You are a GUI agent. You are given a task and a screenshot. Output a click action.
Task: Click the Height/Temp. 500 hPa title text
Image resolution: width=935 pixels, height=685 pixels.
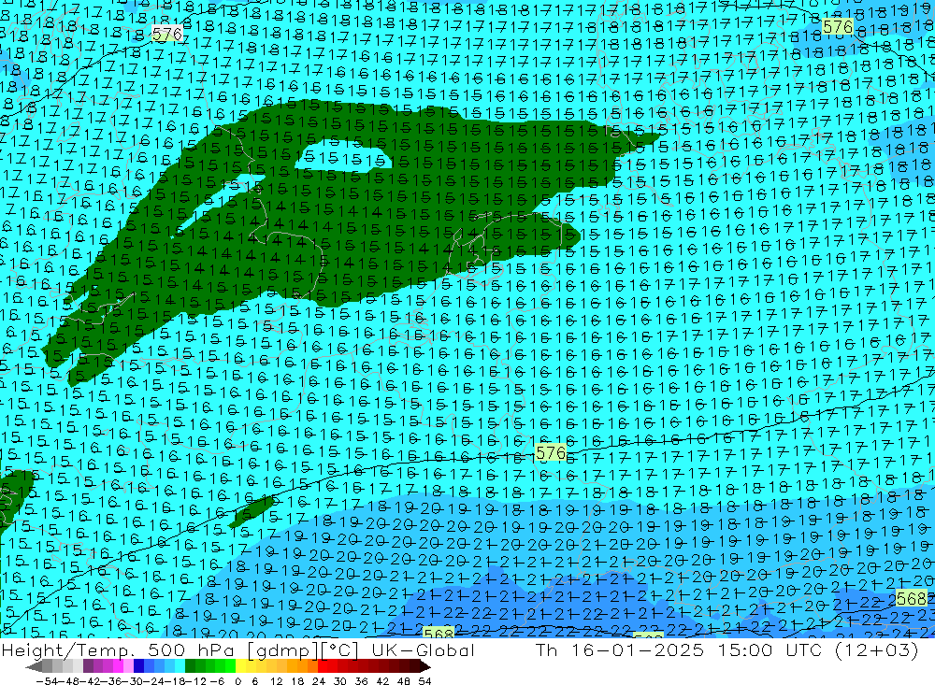coord(118,650)
